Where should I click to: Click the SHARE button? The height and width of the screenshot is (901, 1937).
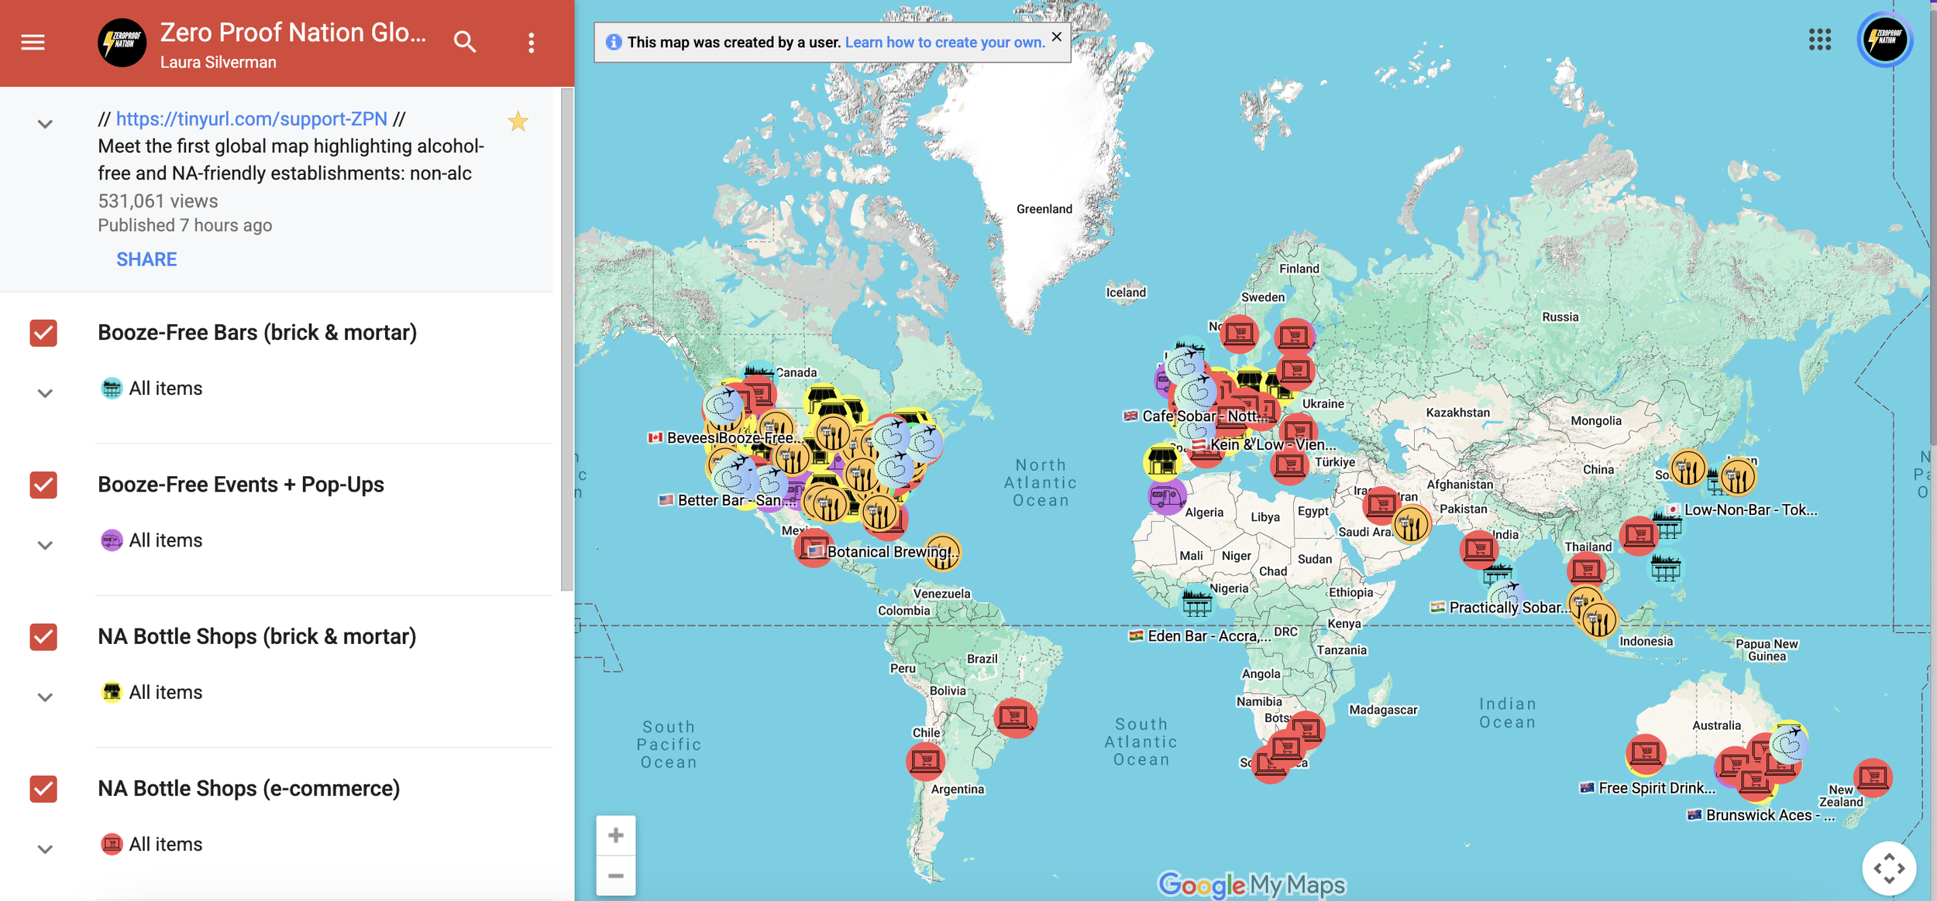pos(146,259)
